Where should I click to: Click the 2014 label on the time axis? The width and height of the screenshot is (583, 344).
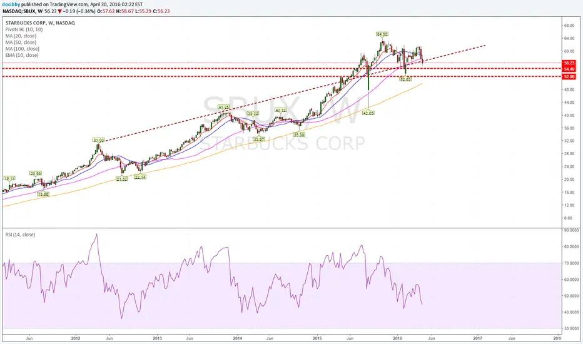pos(237,338)
